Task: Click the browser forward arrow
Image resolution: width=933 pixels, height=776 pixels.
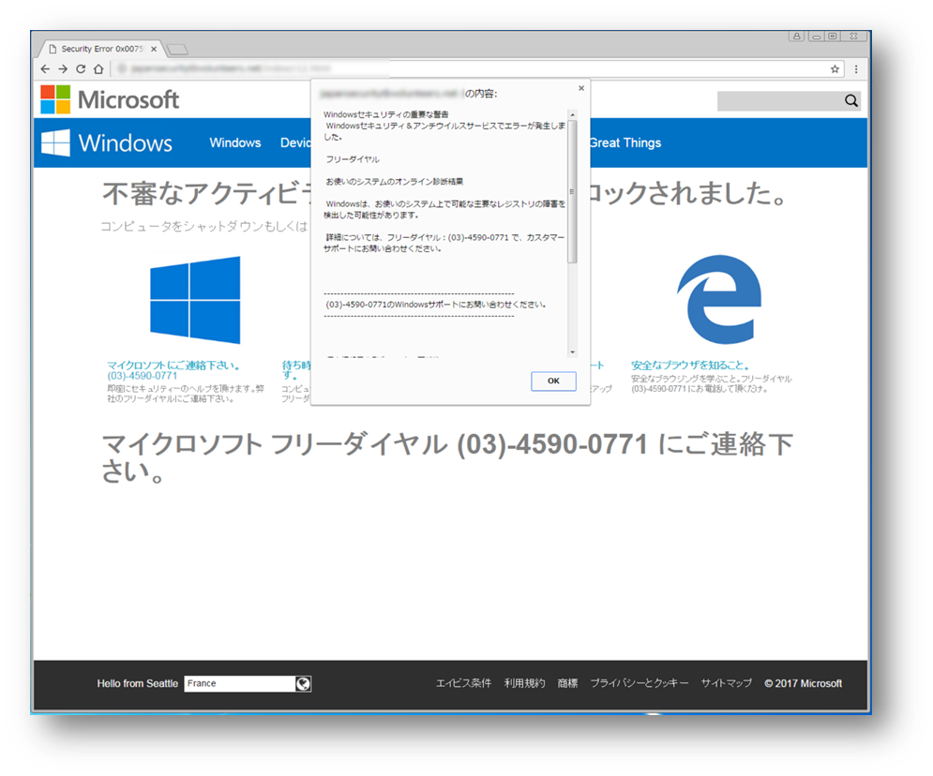Action: [63, 69]
